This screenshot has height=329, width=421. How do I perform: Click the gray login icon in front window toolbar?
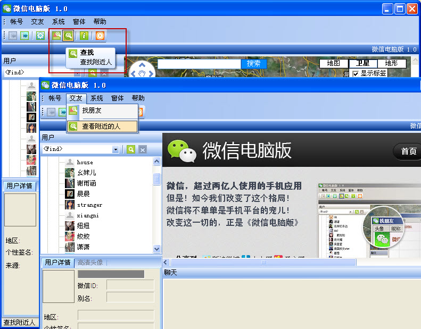click(51, 112)
